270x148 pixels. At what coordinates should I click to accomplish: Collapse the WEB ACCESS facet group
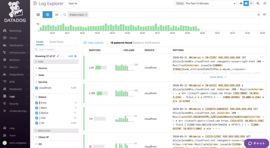(56, 131)
